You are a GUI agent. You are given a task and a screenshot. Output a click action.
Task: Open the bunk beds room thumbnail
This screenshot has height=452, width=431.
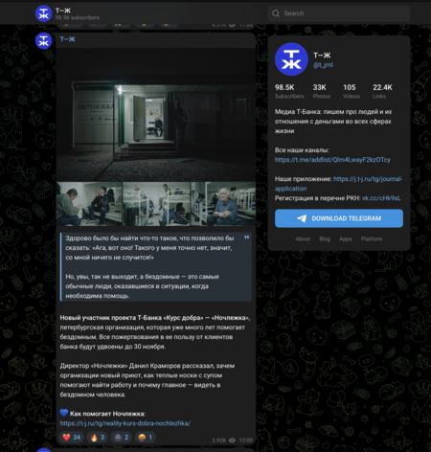156,204
